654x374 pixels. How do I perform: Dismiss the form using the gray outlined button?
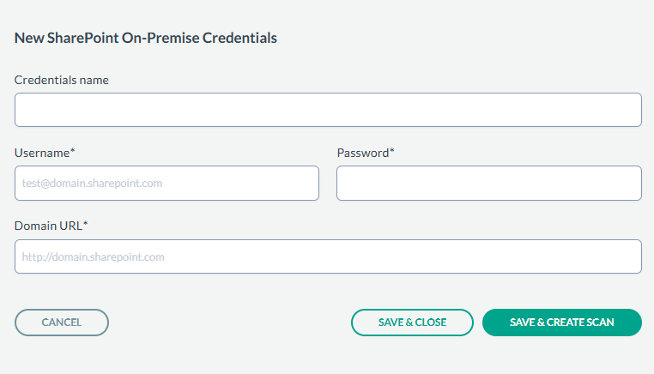coord(62,323)
